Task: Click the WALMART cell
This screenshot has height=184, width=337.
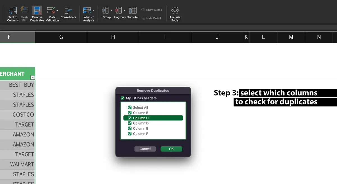Action: pyautogui.click(x=17, y=164)
